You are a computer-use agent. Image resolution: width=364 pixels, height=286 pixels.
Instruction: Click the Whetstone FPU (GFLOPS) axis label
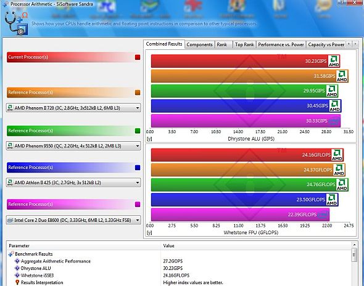pyautogui.click(x=250, y=232)
